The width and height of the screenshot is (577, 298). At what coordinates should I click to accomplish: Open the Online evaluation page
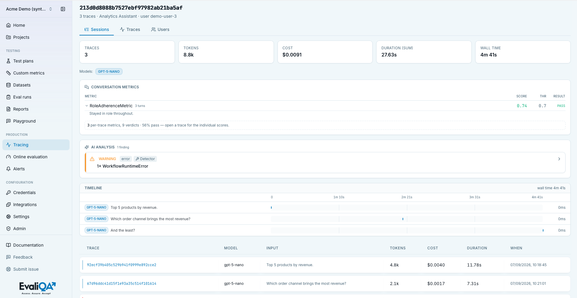pos(36,157)
